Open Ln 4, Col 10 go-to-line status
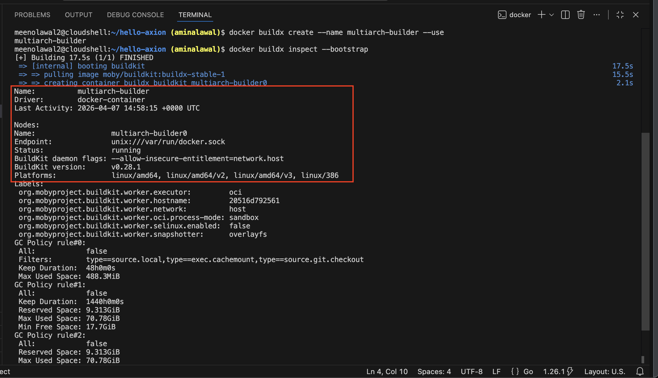The height and width of the screenshot is (378, 658). (387, 372)
